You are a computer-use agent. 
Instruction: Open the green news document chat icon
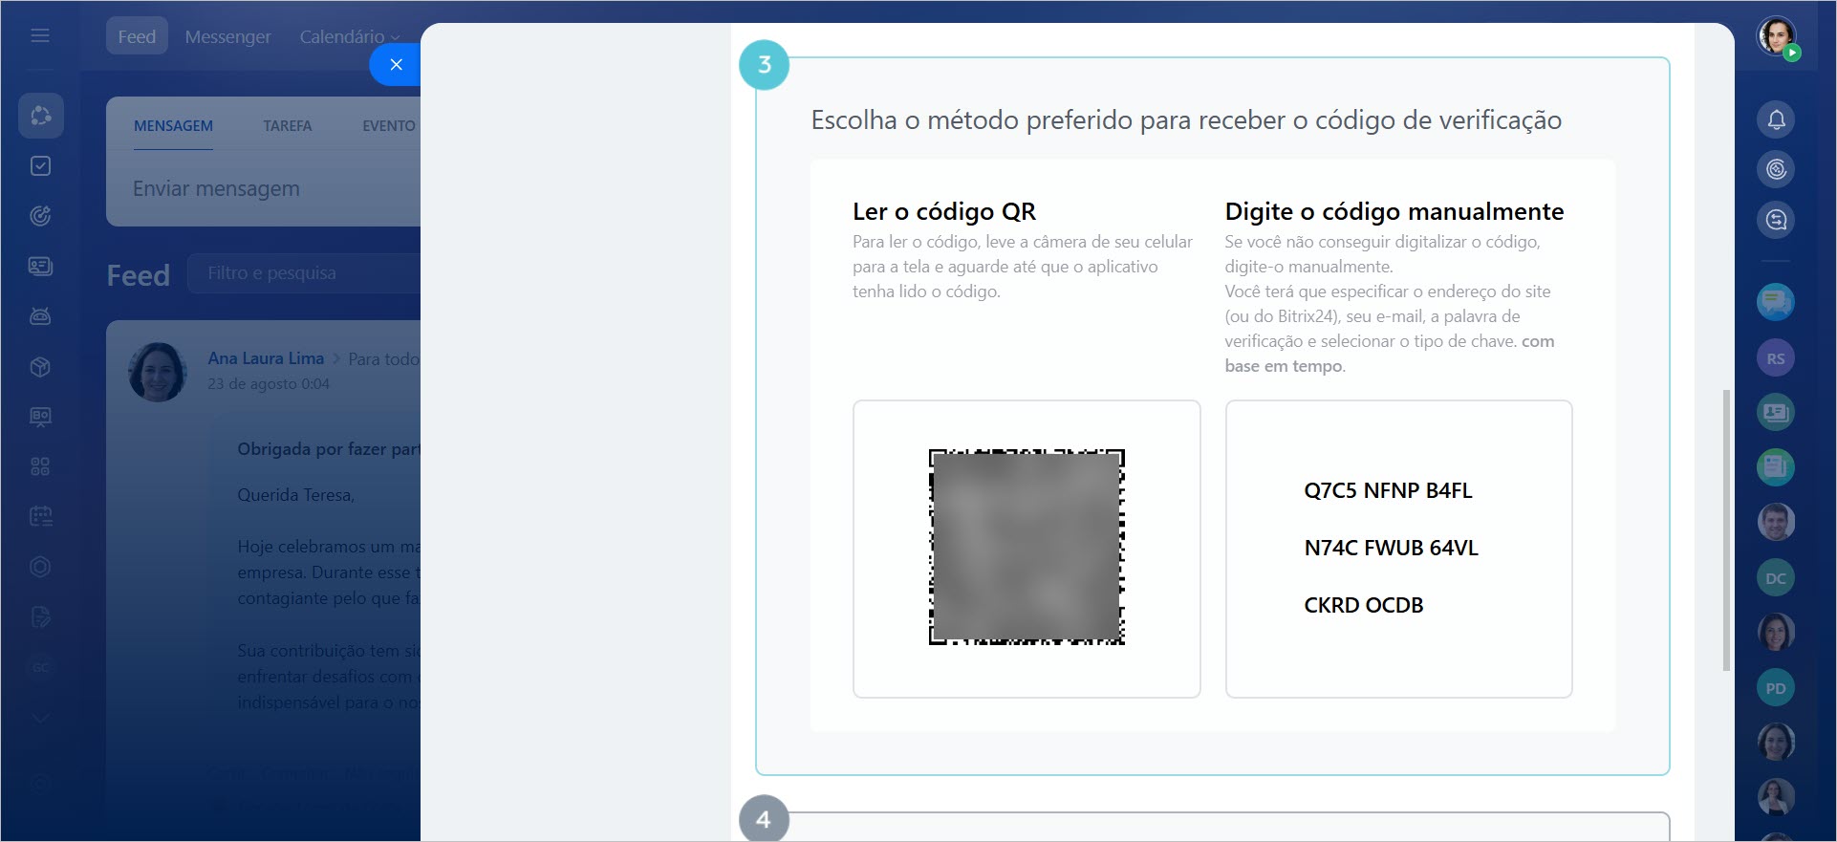click(1776, 466)
